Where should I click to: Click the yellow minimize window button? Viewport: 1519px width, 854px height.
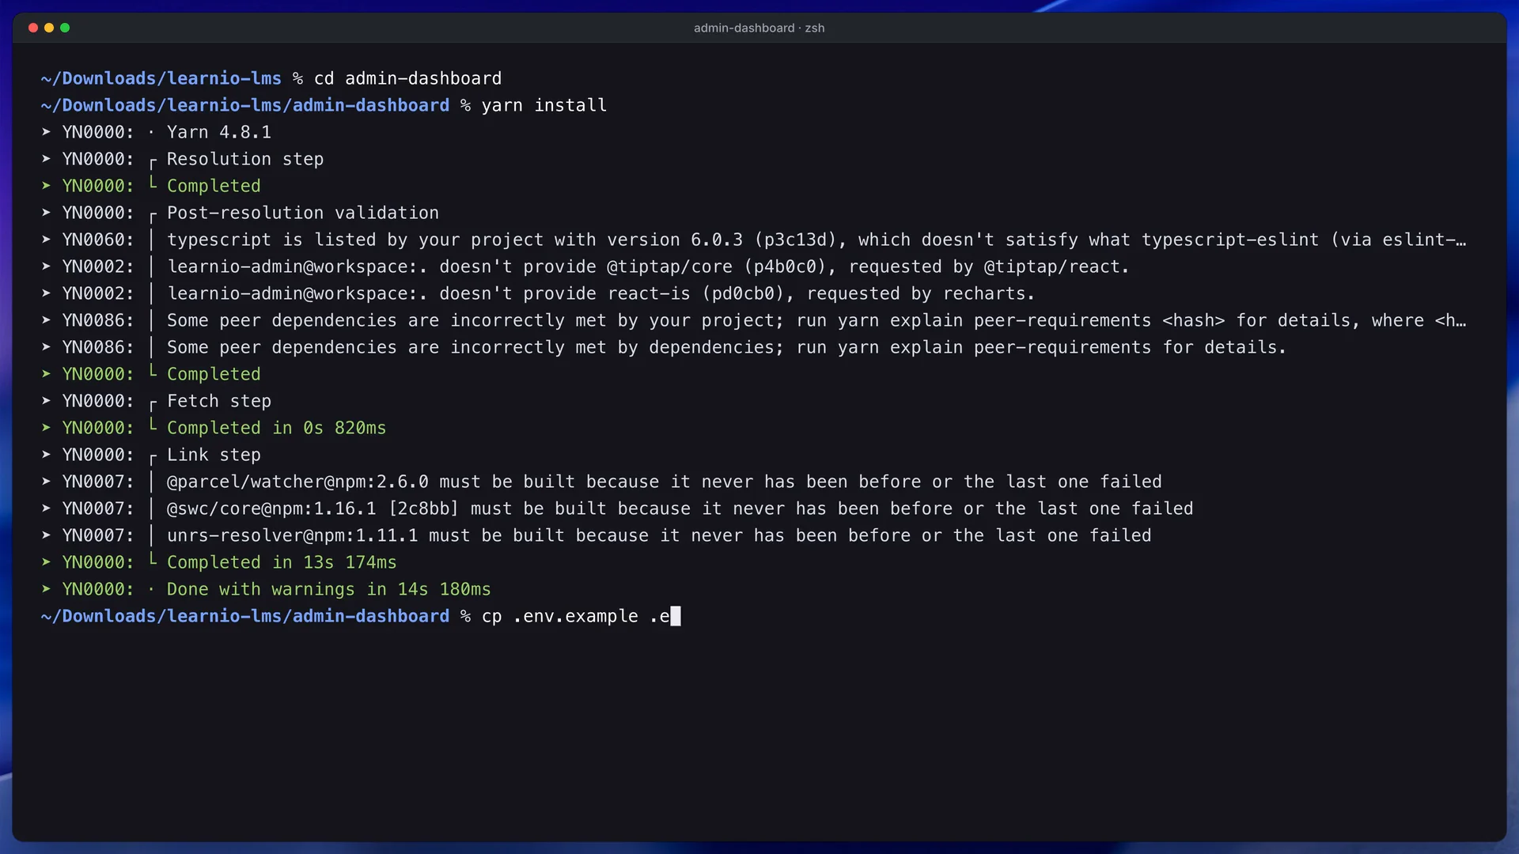pos(49,28)
